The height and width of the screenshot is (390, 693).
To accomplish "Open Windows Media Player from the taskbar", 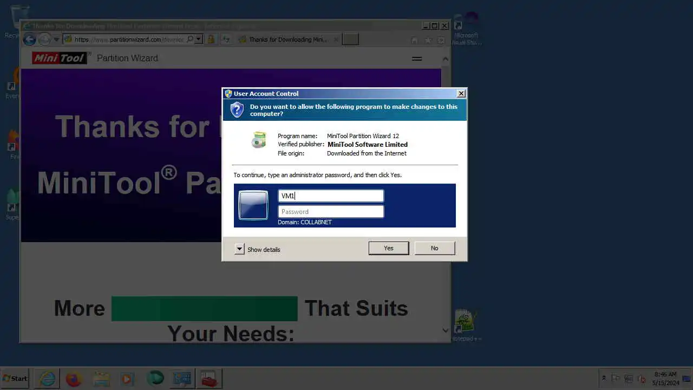I will coord(128,379).
